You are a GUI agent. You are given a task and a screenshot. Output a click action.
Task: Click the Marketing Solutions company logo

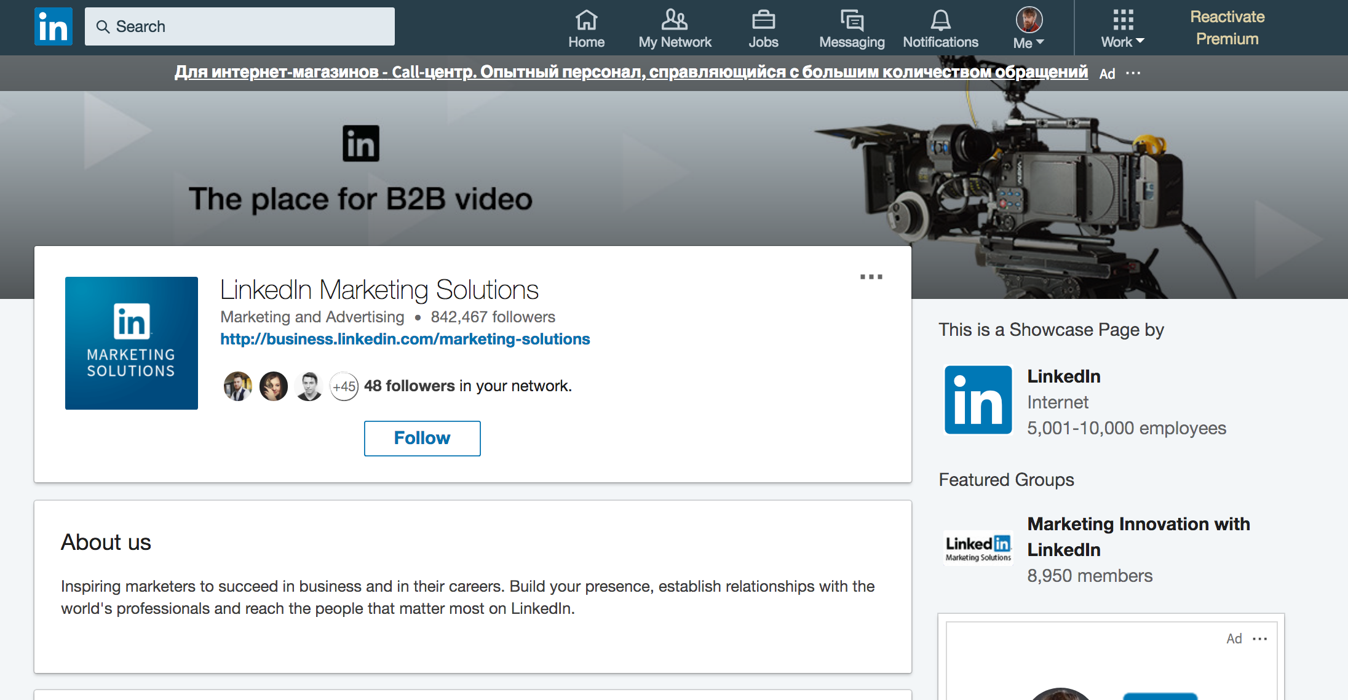point(132,343)
